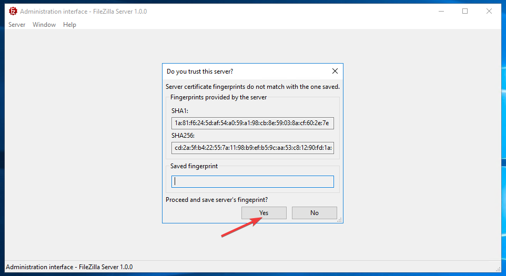Click the 'Do you trust this server?' dialog title

pos(200,71)
